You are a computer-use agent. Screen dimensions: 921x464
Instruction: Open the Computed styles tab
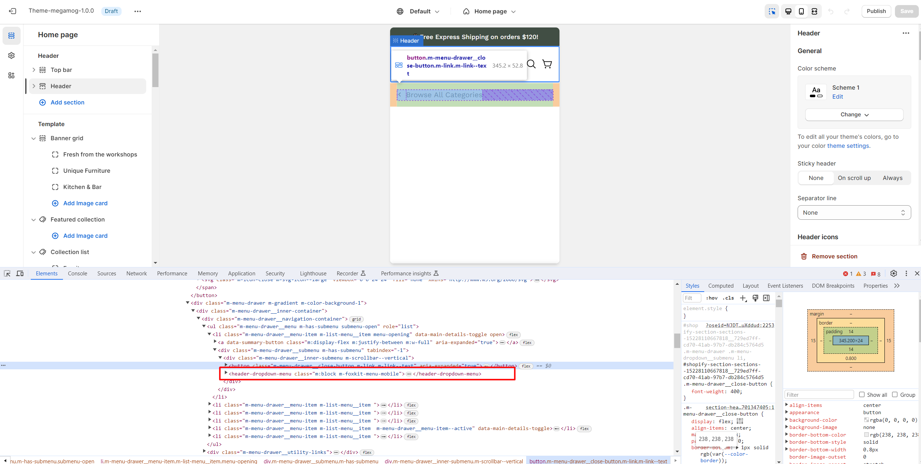click(721, 285)
